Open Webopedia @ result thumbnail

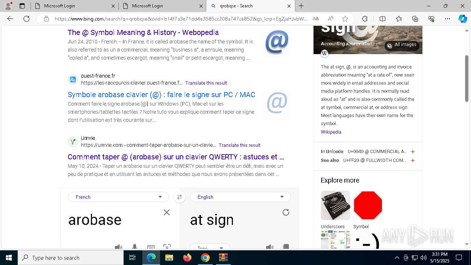tap(276, 42)
